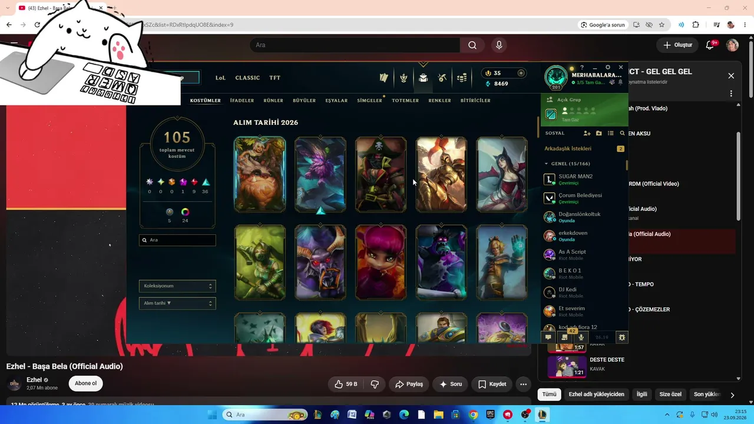Image resolution: width=754 pixels, height=424 pixels.
Task: Open the YouTube video more actions menu
Action: point(523,384)
